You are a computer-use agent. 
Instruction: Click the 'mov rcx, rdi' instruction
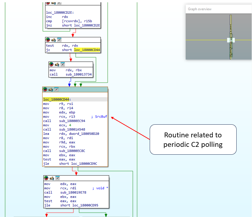click(60, 188)
